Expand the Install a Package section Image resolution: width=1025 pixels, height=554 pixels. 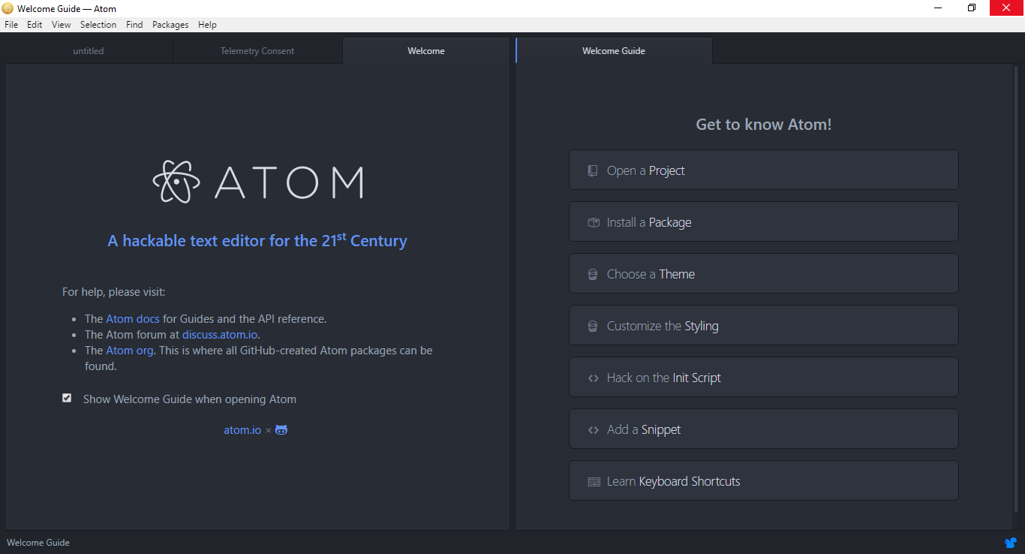[763, 221]
